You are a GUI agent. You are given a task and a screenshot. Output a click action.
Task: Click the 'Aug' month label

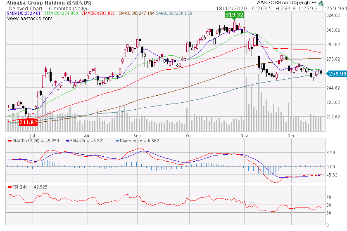[x=88, y=136]
